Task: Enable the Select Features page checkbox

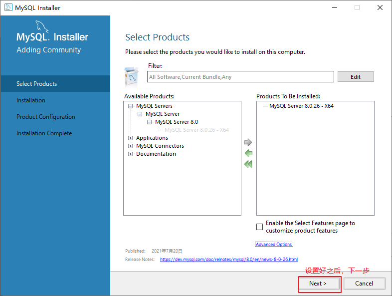Action: [x=259, y=227]
